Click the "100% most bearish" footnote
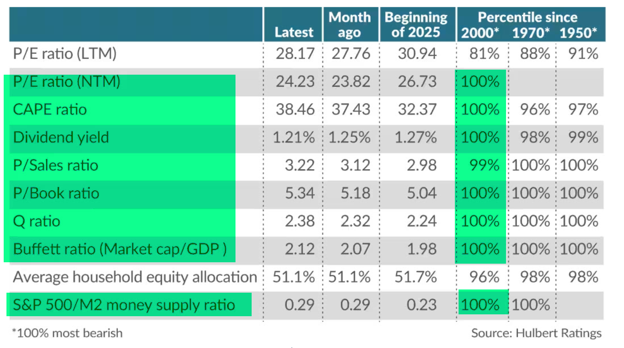This screenshot has height=348, width=624. click(x=67, y=333)
